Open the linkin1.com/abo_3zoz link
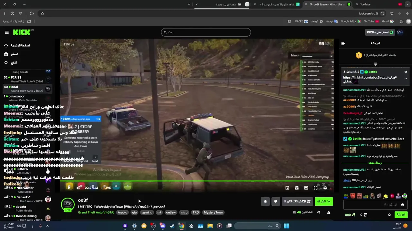The height and width of the screenshot is (231, 412). (364, 78)
